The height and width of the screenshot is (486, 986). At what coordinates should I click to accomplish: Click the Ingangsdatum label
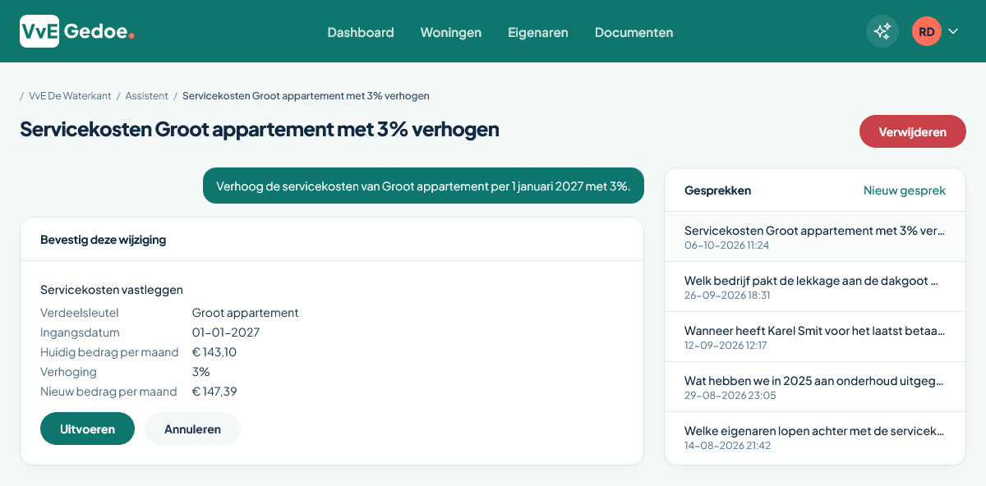coord(80,332)
